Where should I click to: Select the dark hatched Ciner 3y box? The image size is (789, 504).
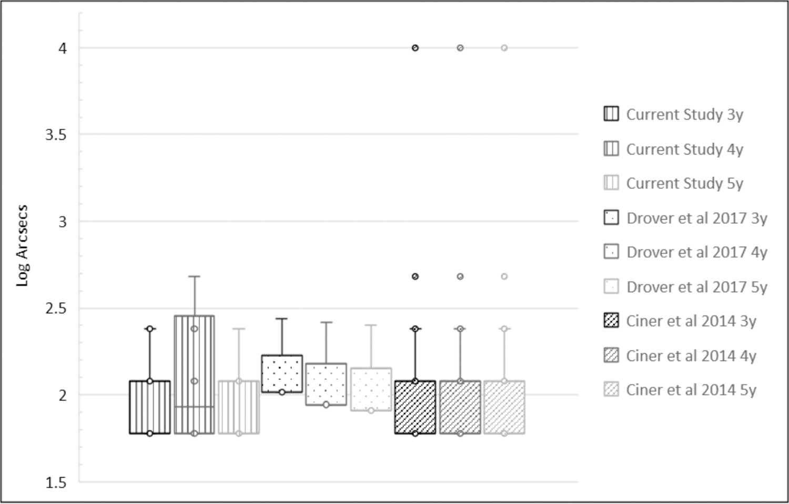pos(415,407)
